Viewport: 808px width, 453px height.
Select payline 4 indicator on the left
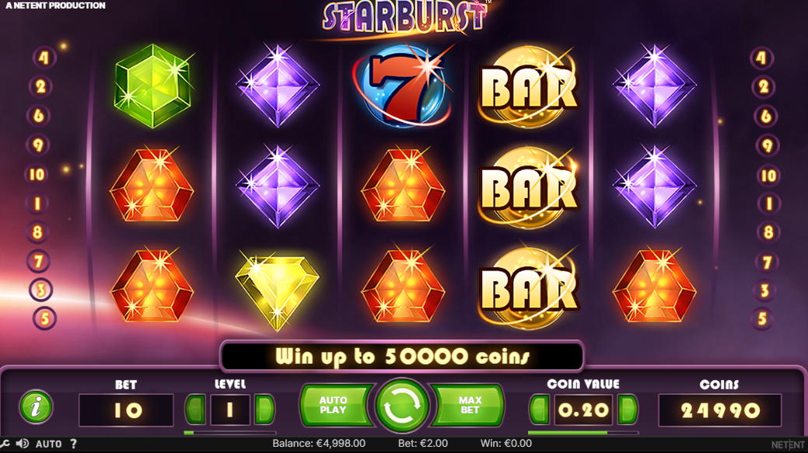tap(44, 57)
